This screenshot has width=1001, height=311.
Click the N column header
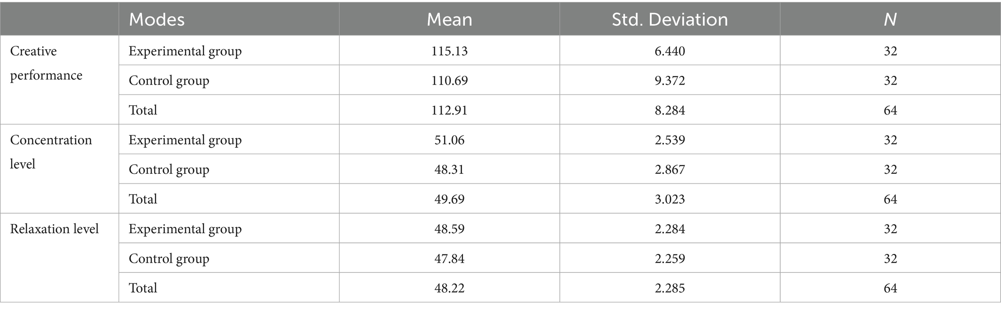click(890, 19)
